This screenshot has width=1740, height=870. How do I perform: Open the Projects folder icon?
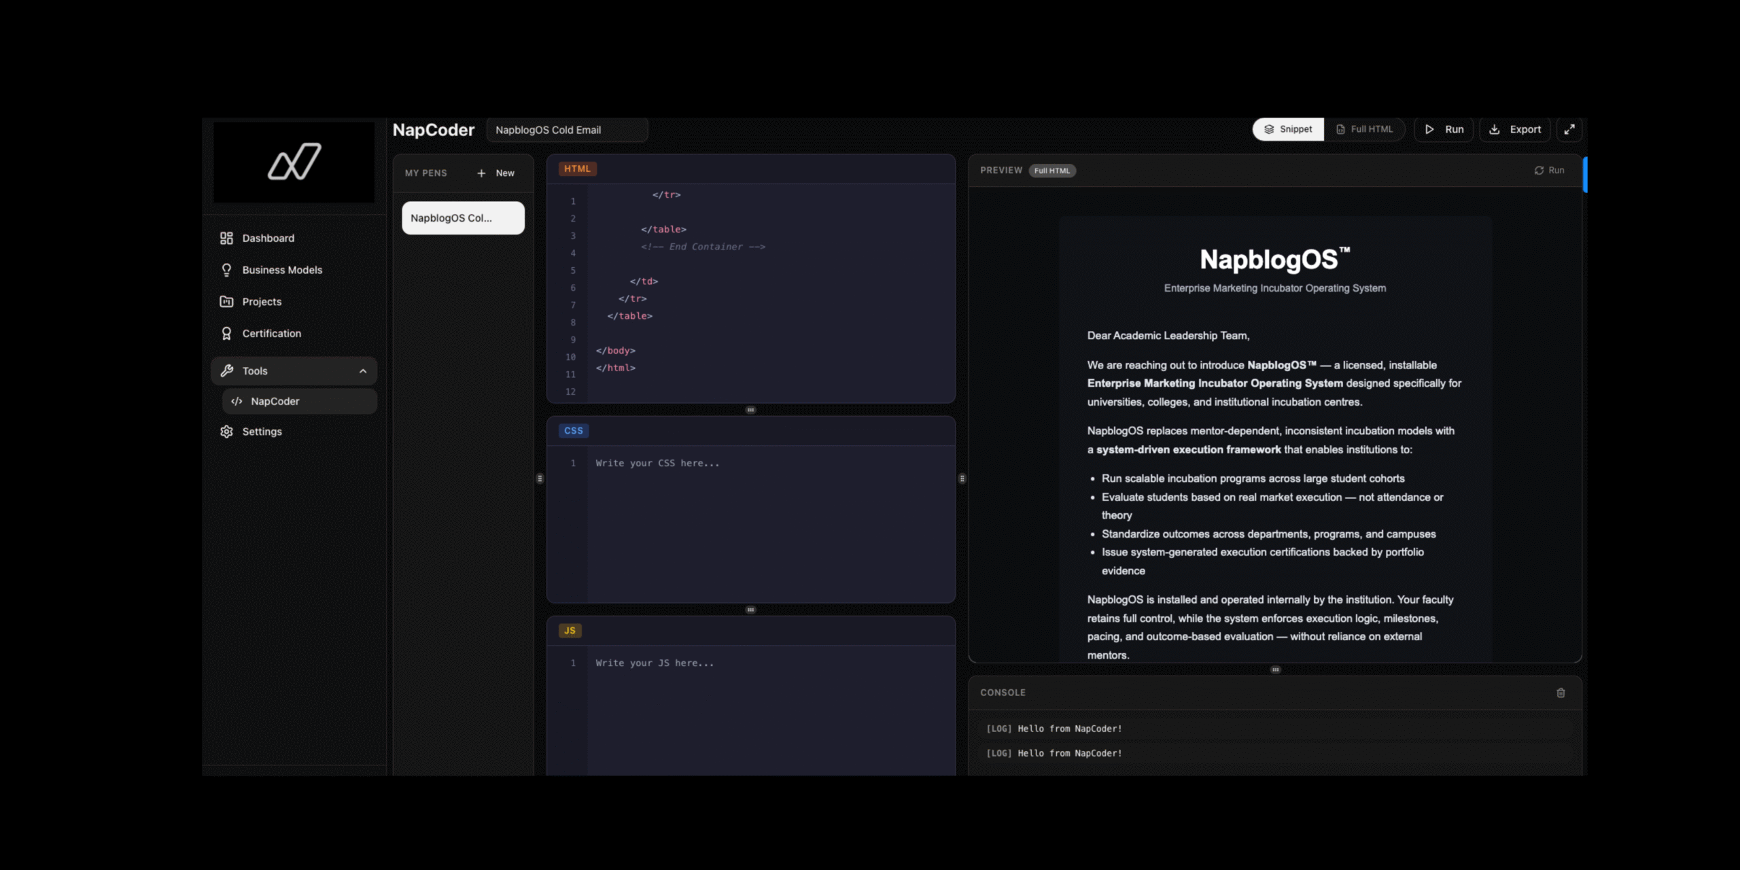(227, 301)
